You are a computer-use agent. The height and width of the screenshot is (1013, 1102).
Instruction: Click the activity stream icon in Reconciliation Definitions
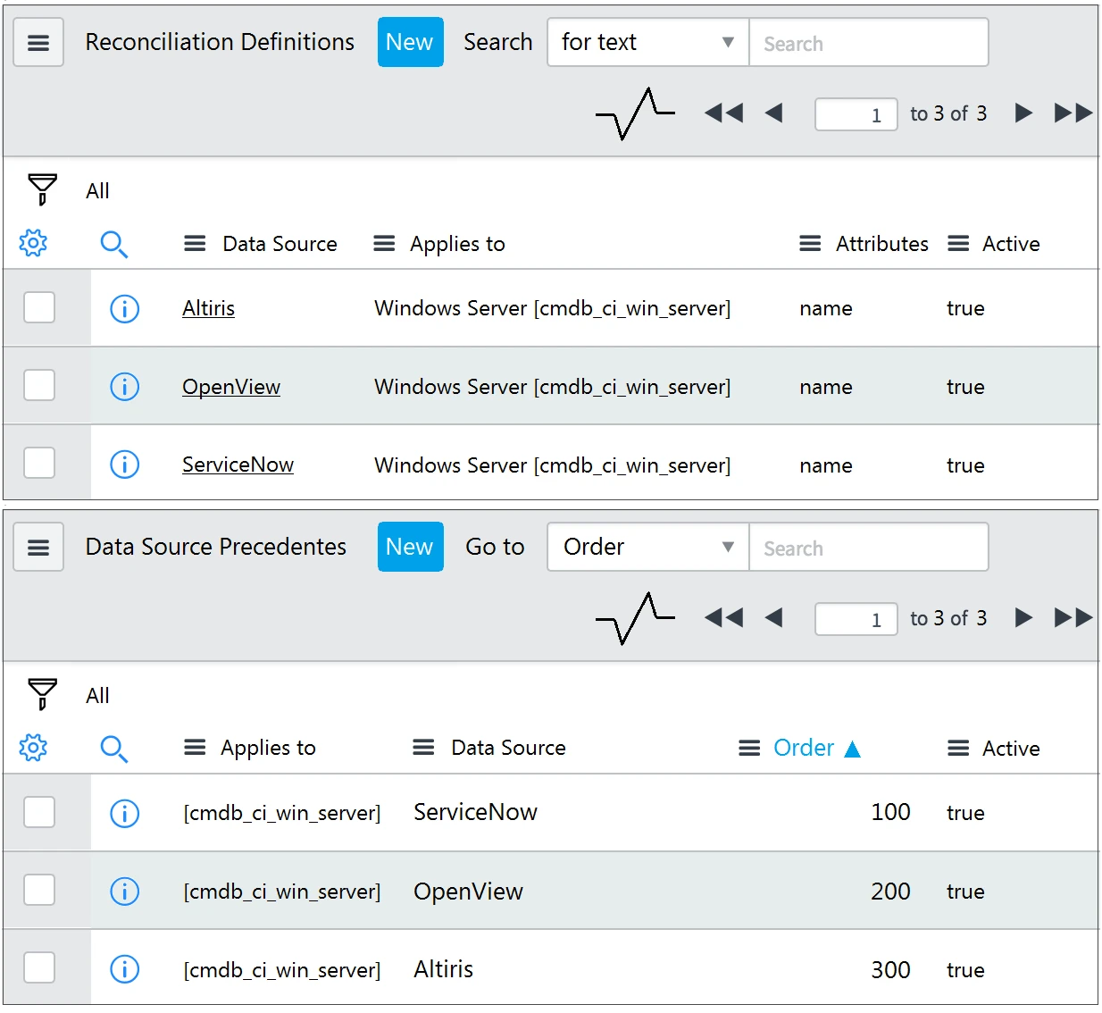click(x=635, y=113)
